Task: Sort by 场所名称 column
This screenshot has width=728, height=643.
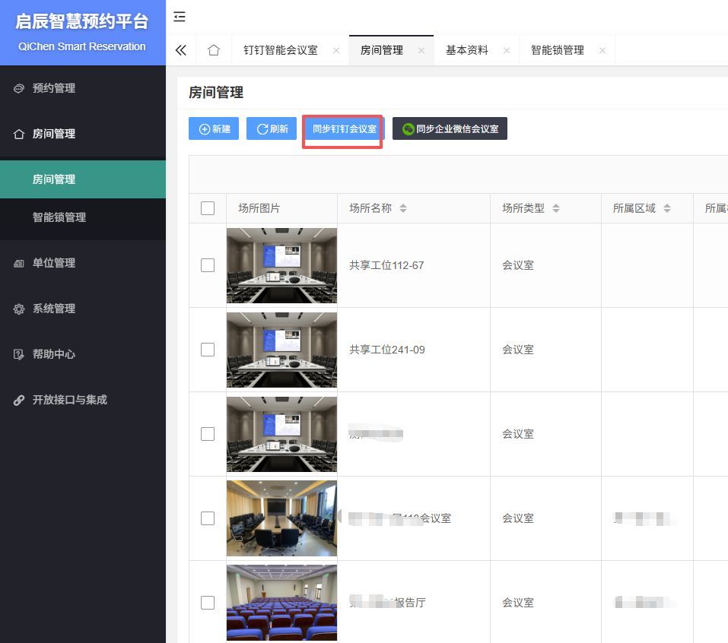Action: [403, 208]
